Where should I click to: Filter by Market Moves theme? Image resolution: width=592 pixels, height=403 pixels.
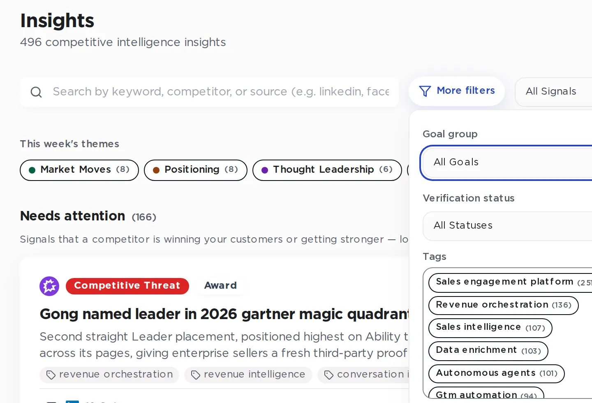[79, 170]
